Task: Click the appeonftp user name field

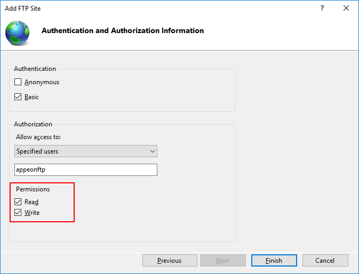Action: 86,170
